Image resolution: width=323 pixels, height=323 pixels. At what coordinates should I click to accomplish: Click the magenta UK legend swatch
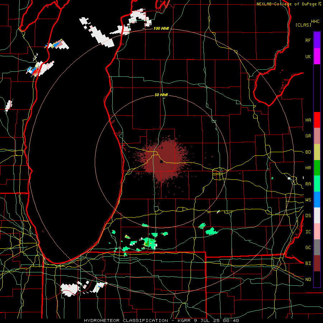click(x=317, y=56)
